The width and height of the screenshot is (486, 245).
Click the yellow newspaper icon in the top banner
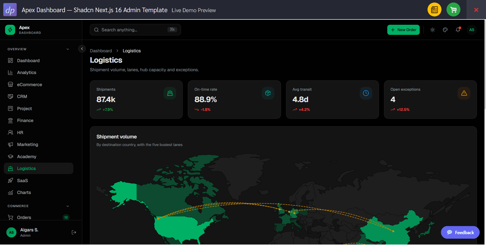pos(434,10)
